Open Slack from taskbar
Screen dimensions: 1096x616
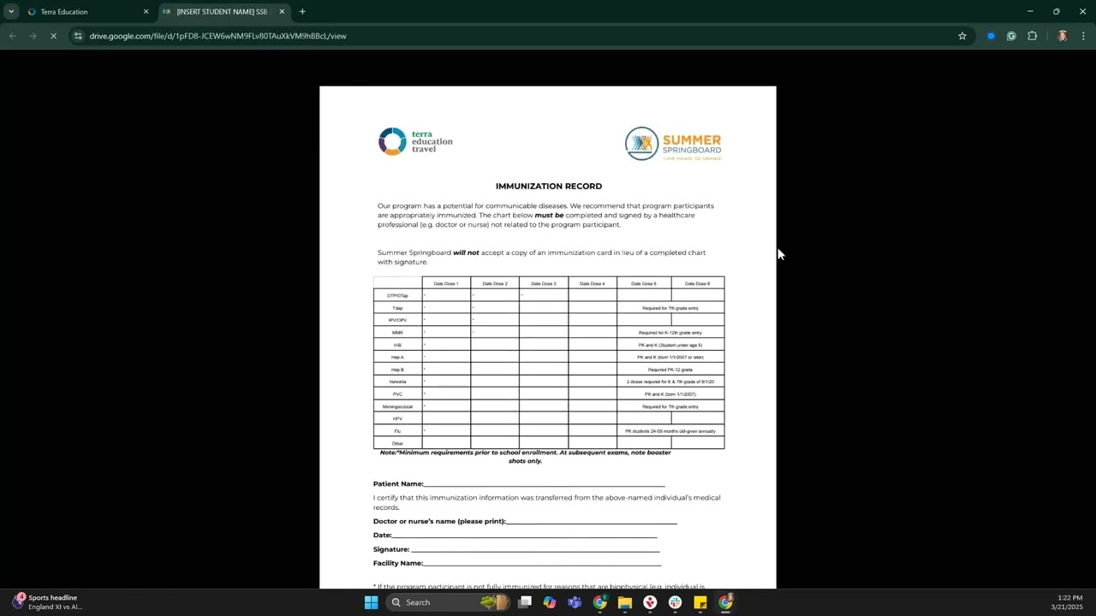click(x=675, y=602)
